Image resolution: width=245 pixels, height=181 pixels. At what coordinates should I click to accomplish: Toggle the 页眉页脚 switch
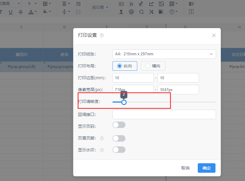pyautogui.click(x=119, y=138)
